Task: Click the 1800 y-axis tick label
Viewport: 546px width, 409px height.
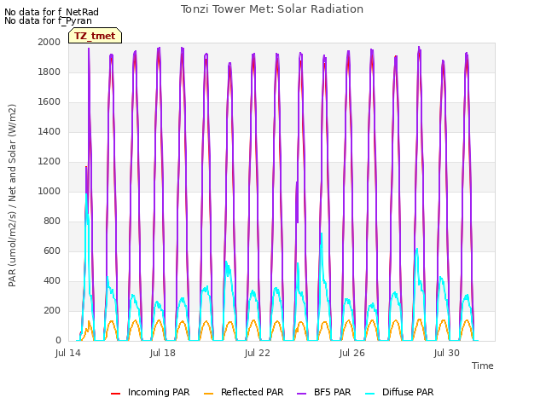Action: [49, 72]
